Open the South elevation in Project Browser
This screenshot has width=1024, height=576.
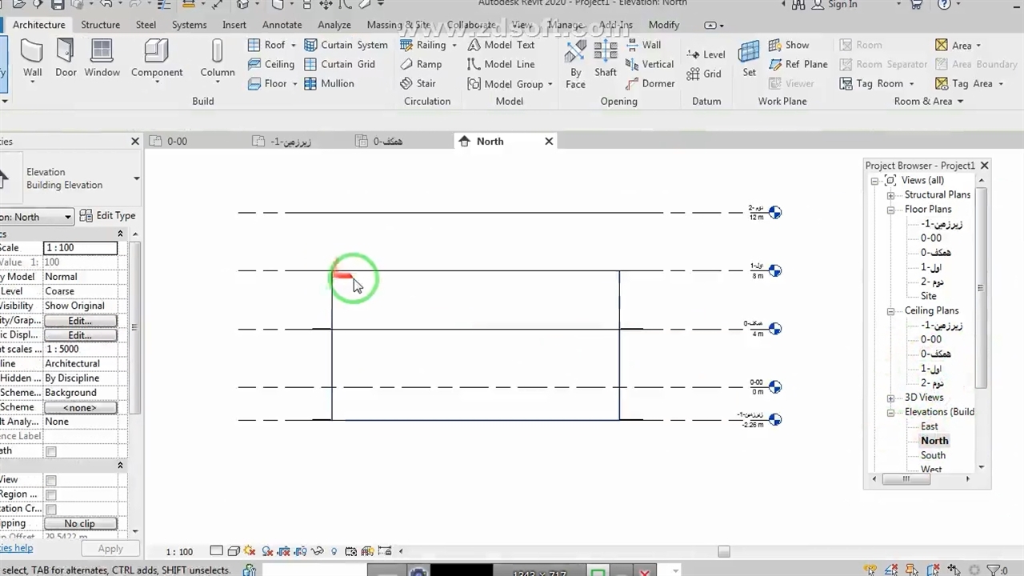[x=933, y=455]
